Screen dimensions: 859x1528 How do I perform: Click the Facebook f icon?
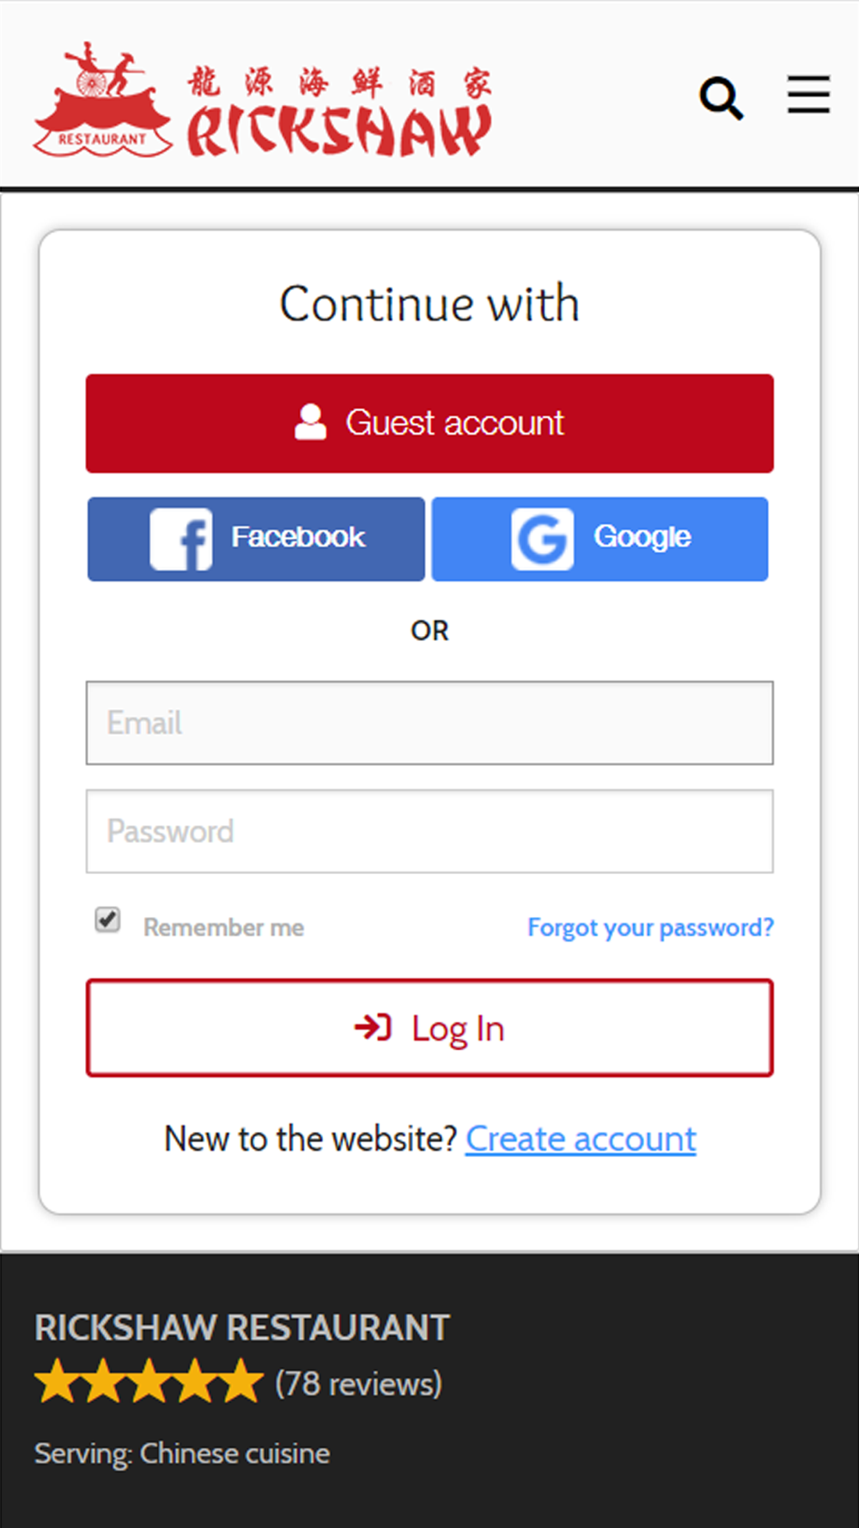tap(180, 539)
